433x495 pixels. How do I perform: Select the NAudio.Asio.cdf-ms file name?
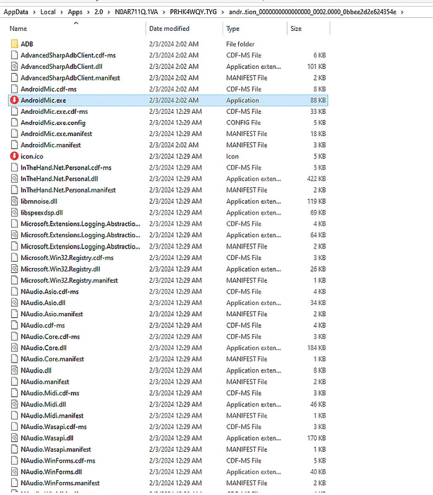point(49,291)
